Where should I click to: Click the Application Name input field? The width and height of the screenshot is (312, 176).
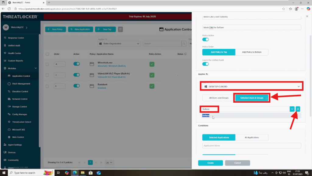click(x=251, y=146)
